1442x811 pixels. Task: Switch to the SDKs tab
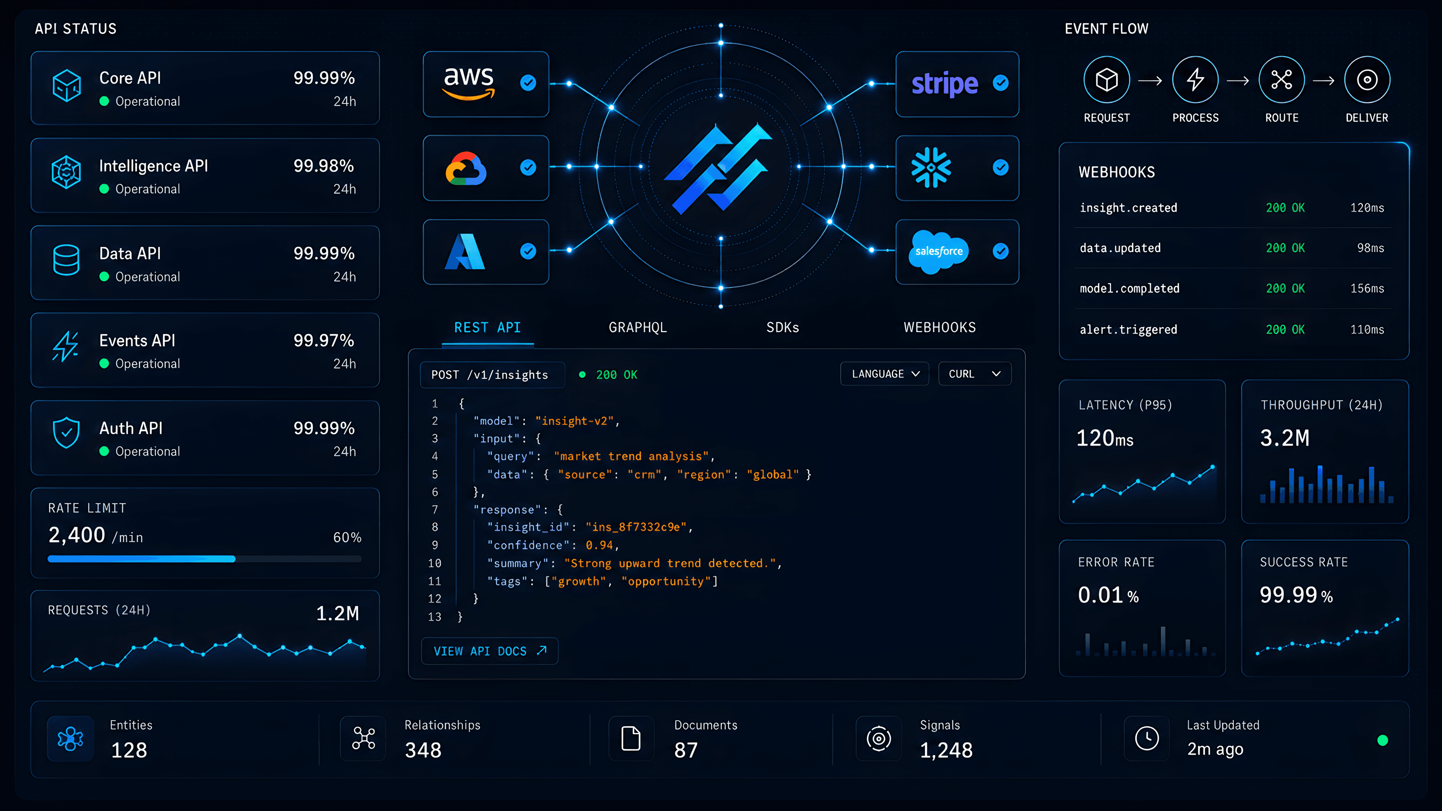tap(783, 328)
